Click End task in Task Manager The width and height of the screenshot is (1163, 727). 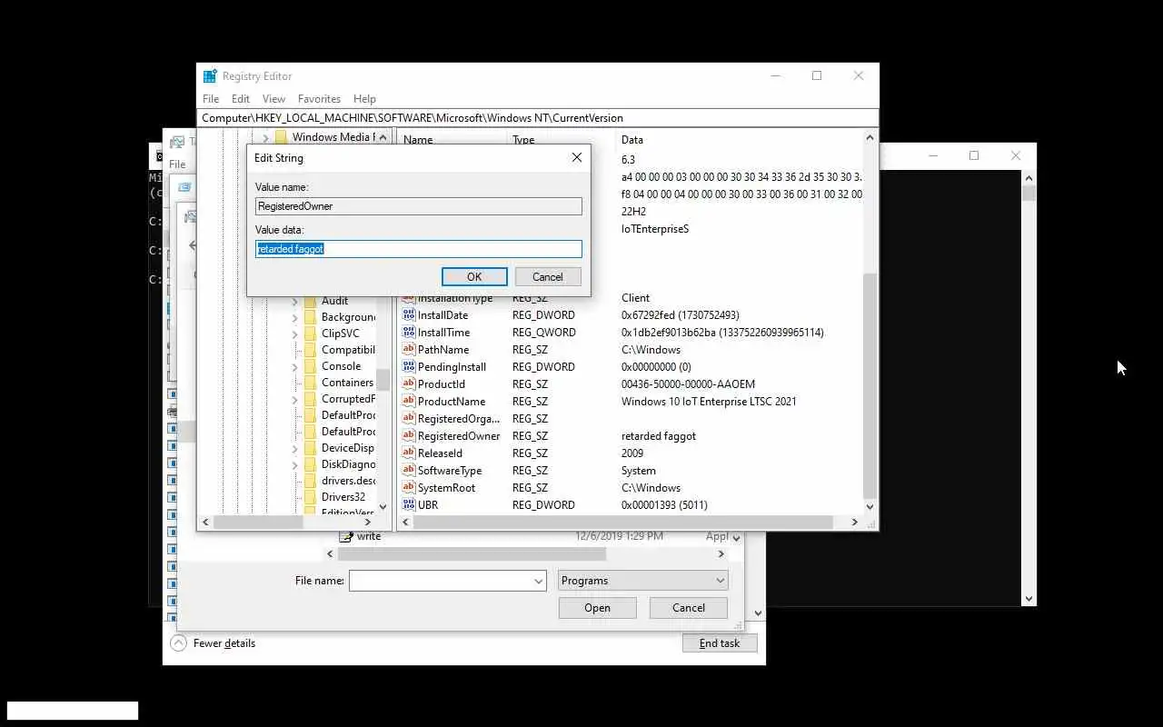coord(720,643)
